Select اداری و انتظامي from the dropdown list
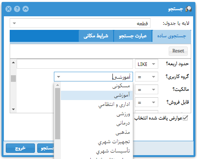The height and width of the screenshot is (159, 197). pos(97,105)
